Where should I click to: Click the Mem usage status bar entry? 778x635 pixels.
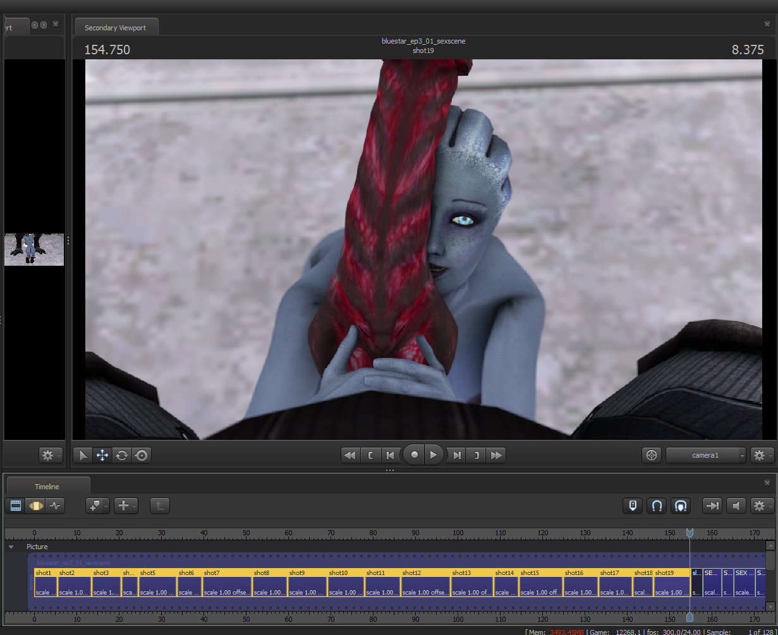(x=556, y=632)
